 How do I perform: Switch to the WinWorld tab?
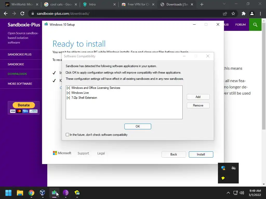[x=22, y=4]
